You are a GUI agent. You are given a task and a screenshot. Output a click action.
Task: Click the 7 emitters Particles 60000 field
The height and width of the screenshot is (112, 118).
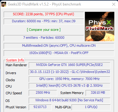tap(44, 38)
